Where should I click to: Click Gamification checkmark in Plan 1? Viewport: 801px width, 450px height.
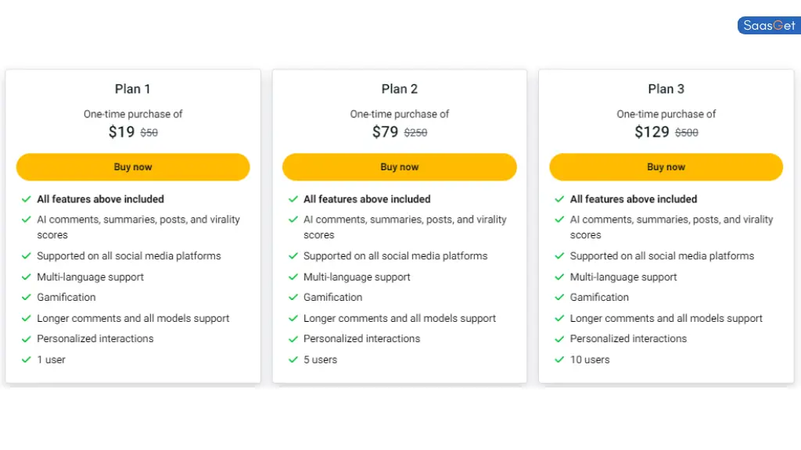tap(27, 298)
